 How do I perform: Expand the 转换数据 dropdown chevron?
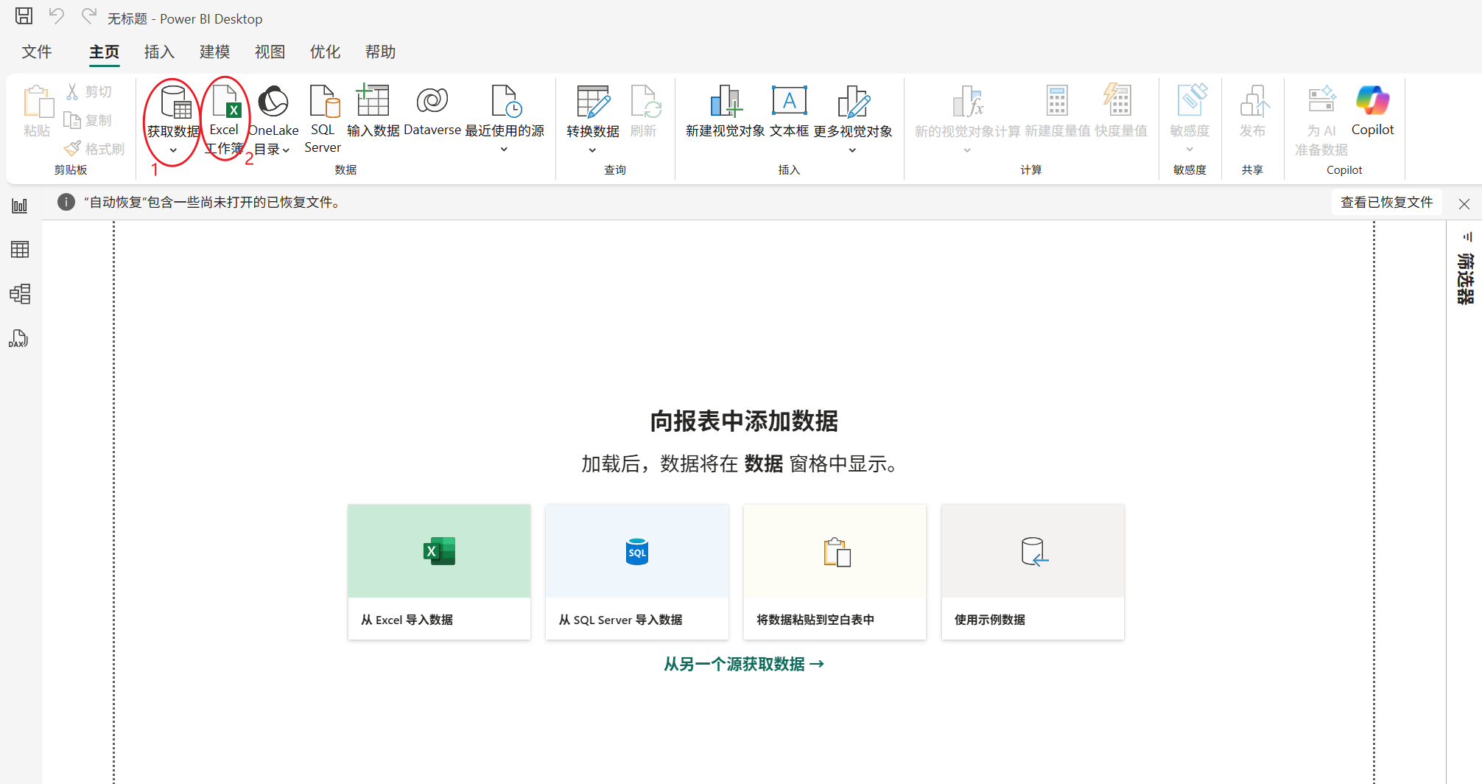592,150
